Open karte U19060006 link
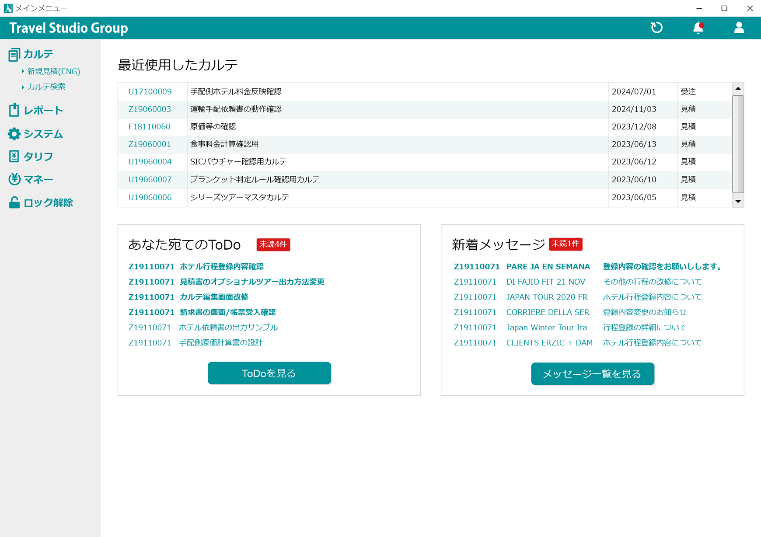Viewport: 761px width, 537px height. tap(150, 198)
